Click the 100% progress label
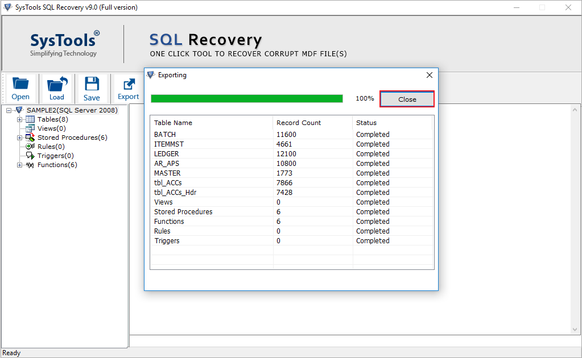 (x=365, y=98)
